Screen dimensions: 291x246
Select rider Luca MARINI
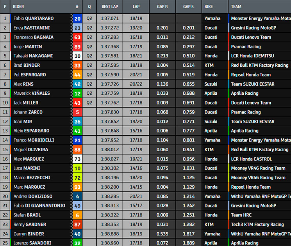[x=27, y=168]
